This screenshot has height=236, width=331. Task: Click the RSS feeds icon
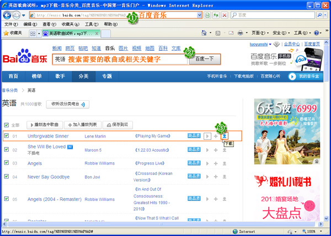tap(218, 33)
